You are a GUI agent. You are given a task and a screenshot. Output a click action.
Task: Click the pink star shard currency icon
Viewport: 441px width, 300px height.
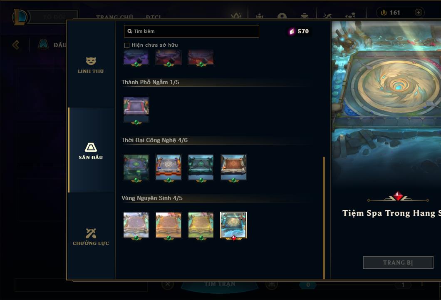coord(292,32)
